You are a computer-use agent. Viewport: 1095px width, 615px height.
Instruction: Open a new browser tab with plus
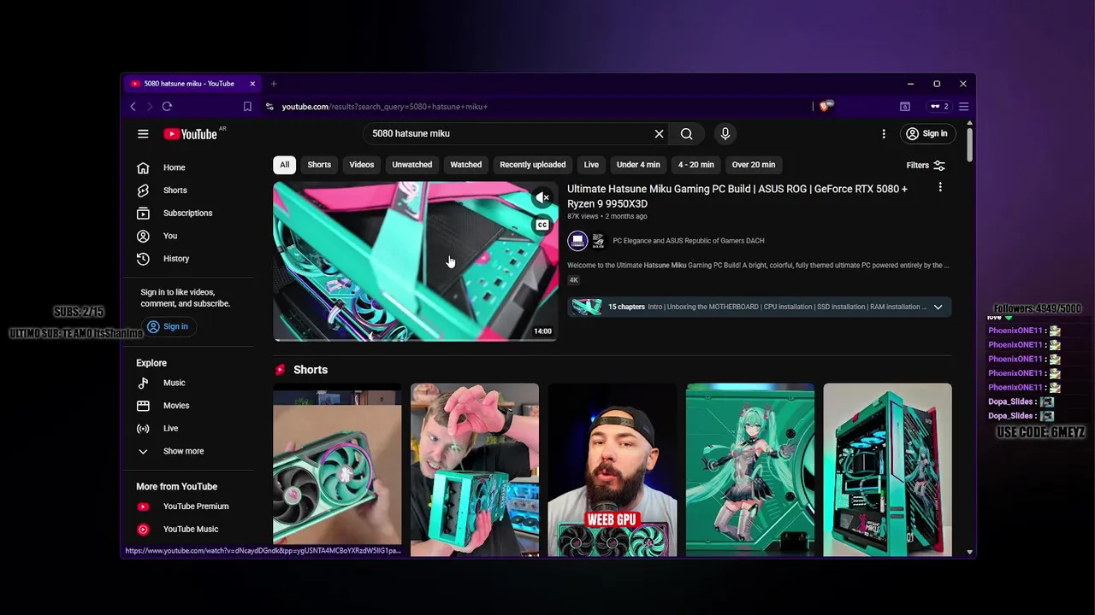pos(274,84)
